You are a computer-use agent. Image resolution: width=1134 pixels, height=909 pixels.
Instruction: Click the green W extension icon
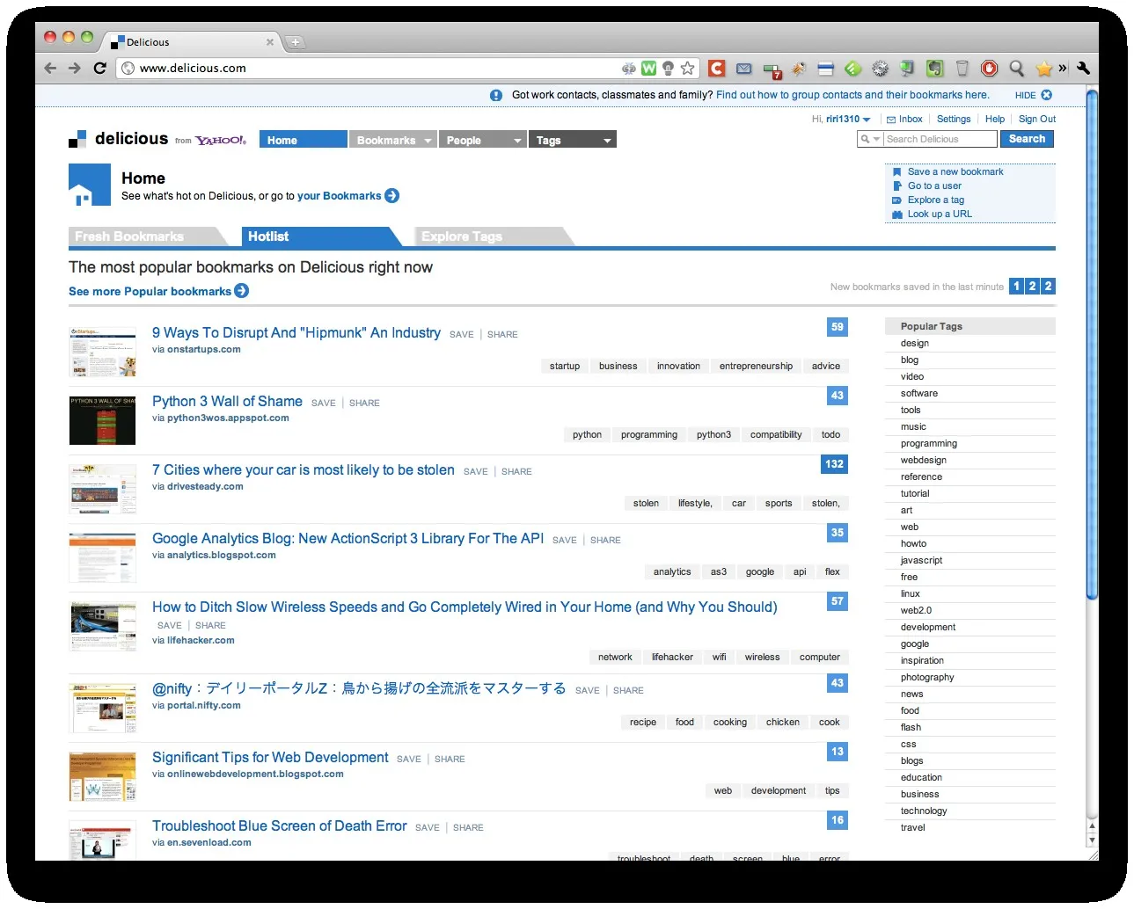click(648, 68)
